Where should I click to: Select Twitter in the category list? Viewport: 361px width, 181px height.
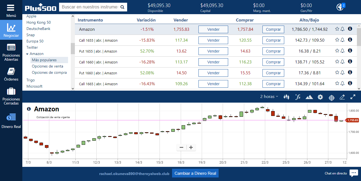32,47
